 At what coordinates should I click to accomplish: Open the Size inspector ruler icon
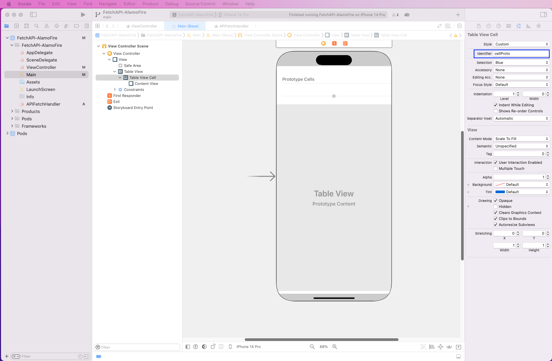(529, 26)
